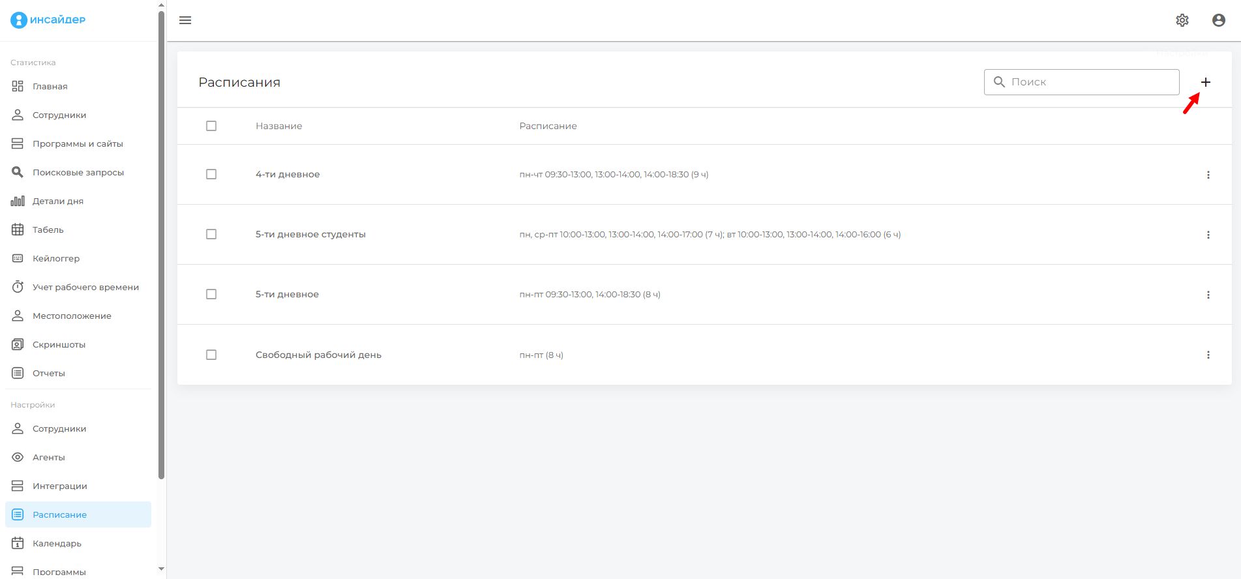The width and height of the screenshot is (1241, 579).
Task: Toggle the hamburger menu sidebar icon
Action: pyautogui.click(x=185, y=20)
